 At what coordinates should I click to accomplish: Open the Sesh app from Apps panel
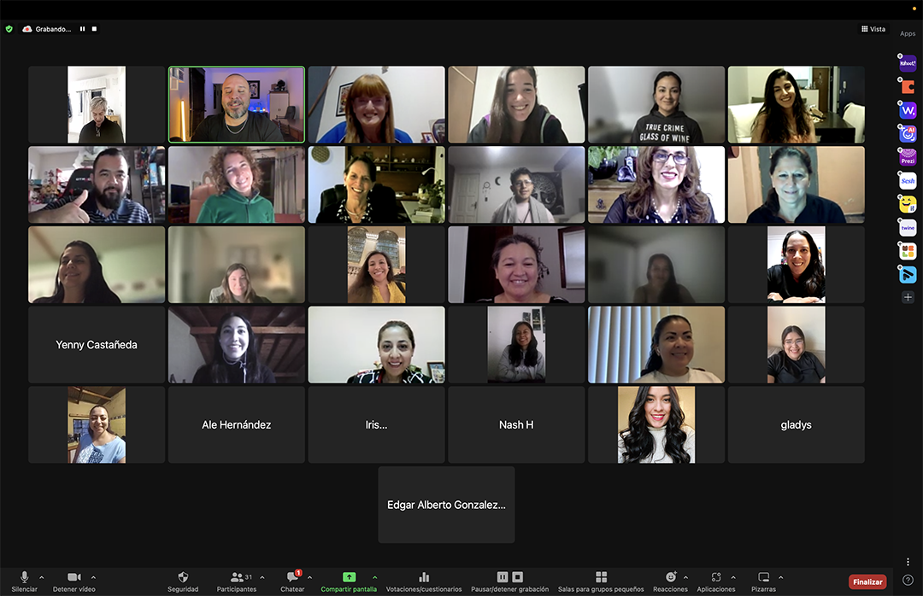tap(908, 181)
